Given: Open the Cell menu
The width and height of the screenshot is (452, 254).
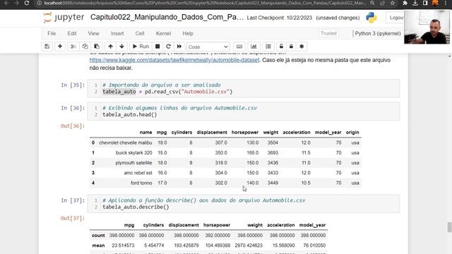Looking at the screenshot, I should [140, 33].
